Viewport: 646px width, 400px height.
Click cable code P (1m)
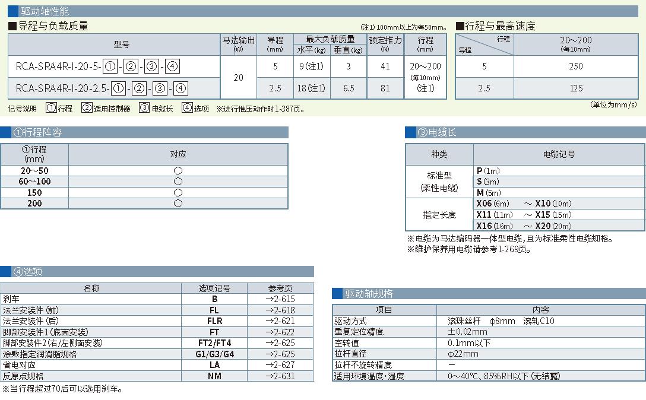[488, 170]
